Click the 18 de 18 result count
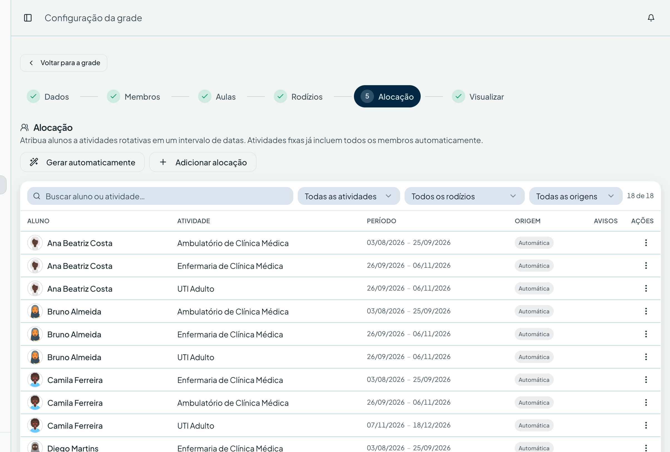The width and height of the screenshot is (670, 452). (640, 196)
